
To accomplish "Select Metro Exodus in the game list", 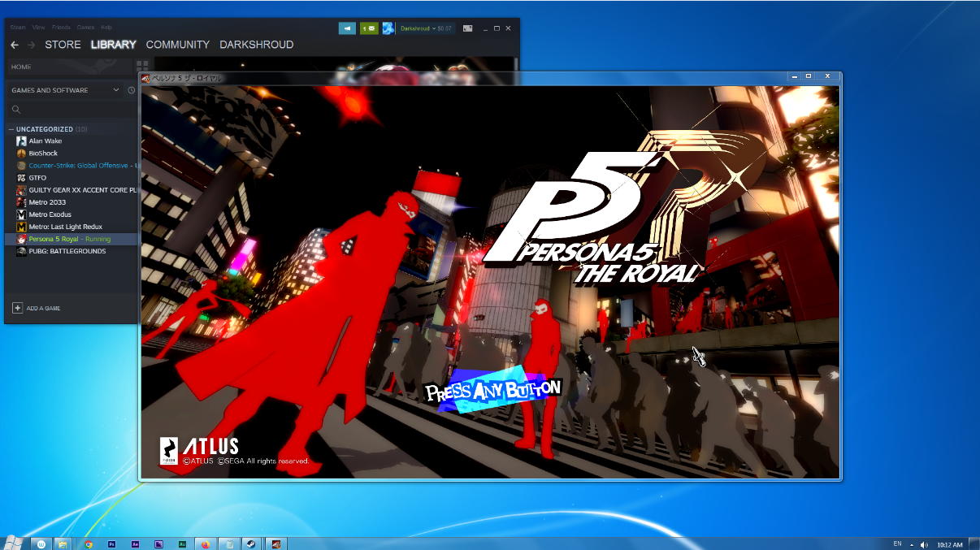I will [x=50, y=214].
